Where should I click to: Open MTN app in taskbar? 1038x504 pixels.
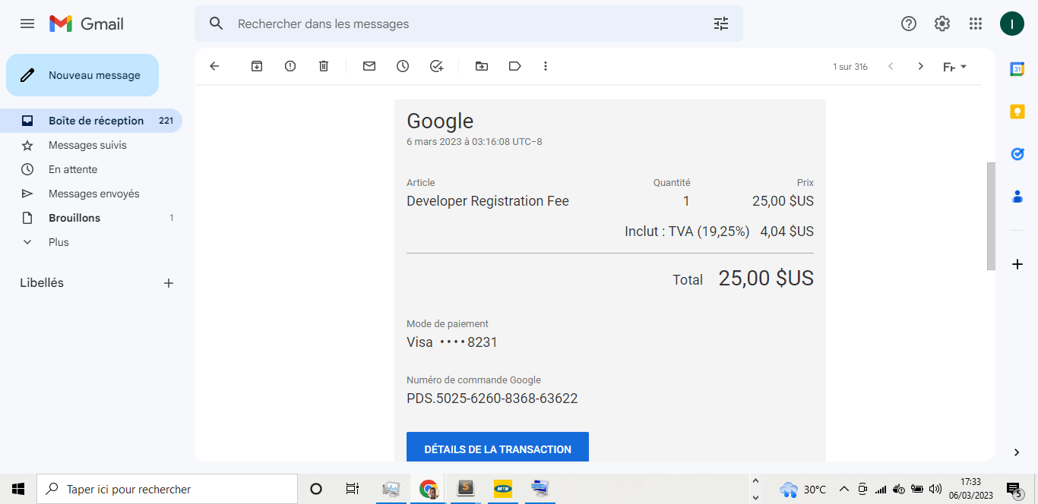pyautogui.click(x=503, y=489)
